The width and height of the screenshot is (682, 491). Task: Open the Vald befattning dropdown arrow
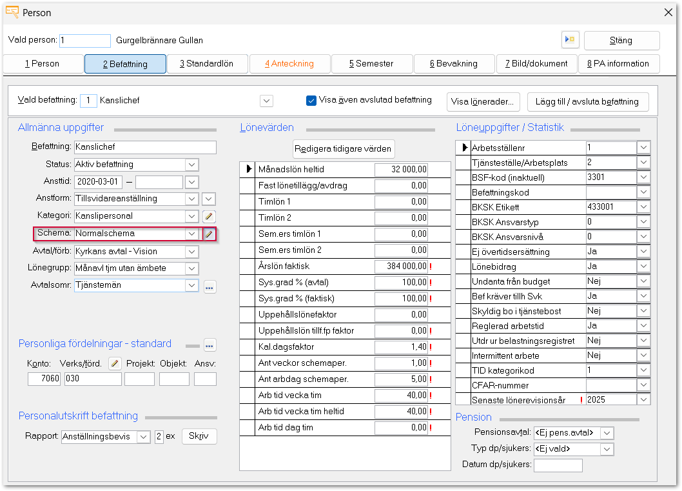(266, 101)
